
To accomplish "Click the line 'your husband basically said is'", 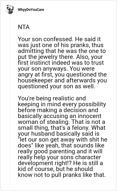I will (x=58, y=134).
